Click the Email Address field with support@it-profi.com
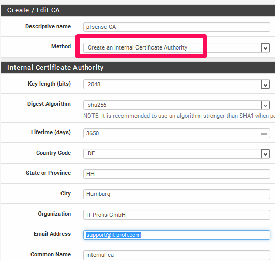The image size is (275, 261). coord(177,235)
